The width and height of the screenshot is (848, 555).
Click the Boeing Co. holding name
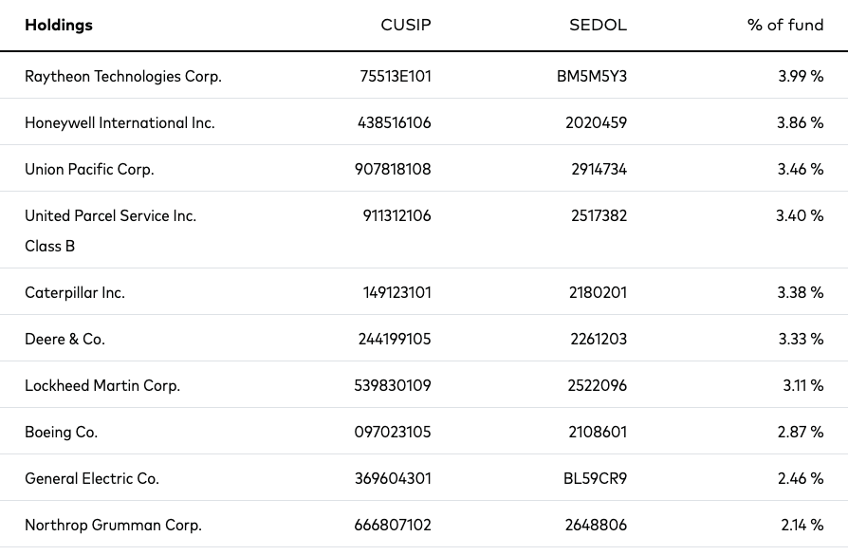pyautogui.click(x=61, y=433)
